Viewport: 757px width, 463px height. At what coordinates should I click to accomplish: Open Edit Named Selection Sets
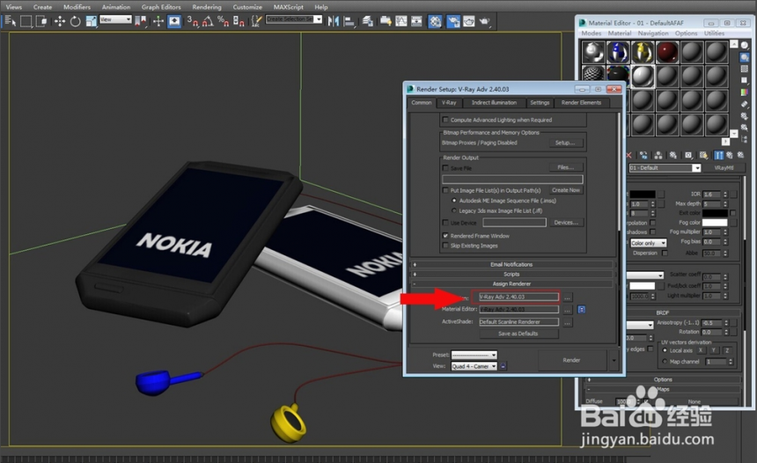point(256,21)
